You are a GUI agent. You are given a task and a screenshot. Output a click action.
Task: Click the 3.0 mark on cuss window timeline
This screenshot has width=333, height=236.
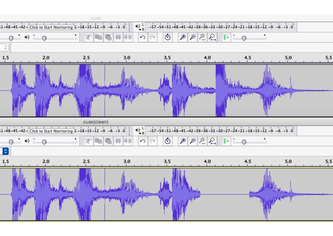click(127, 58)
